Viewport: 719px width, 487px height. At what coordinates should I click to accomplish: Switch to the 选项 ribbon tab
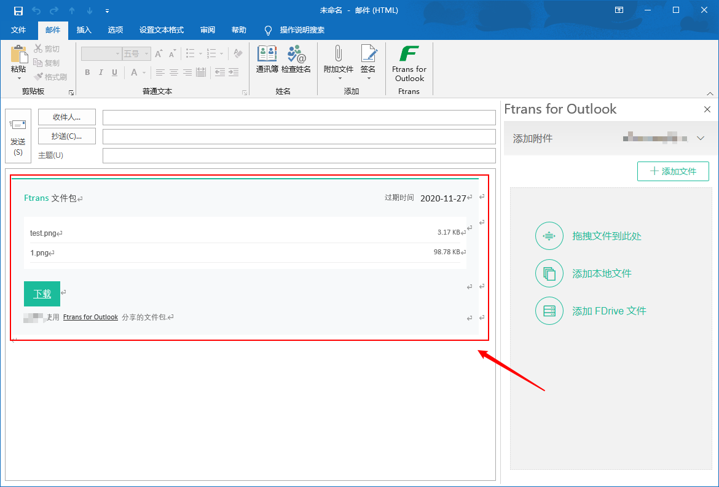[115, 30]
